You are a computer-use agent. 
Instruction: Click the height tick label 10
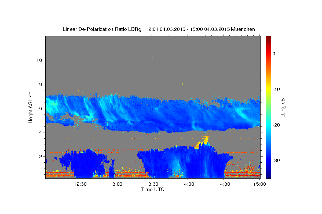tap(39, 60)
